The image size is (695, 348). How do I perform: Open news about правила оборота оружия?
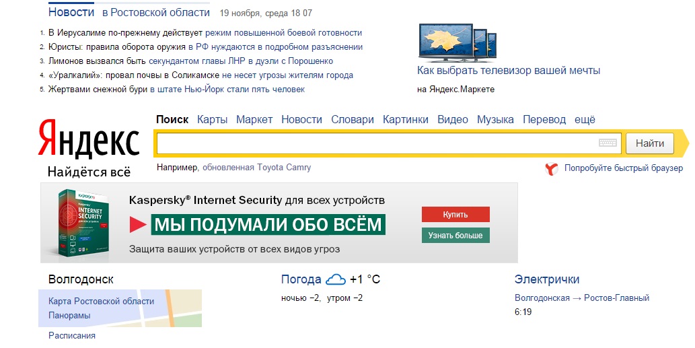point(206,47)
